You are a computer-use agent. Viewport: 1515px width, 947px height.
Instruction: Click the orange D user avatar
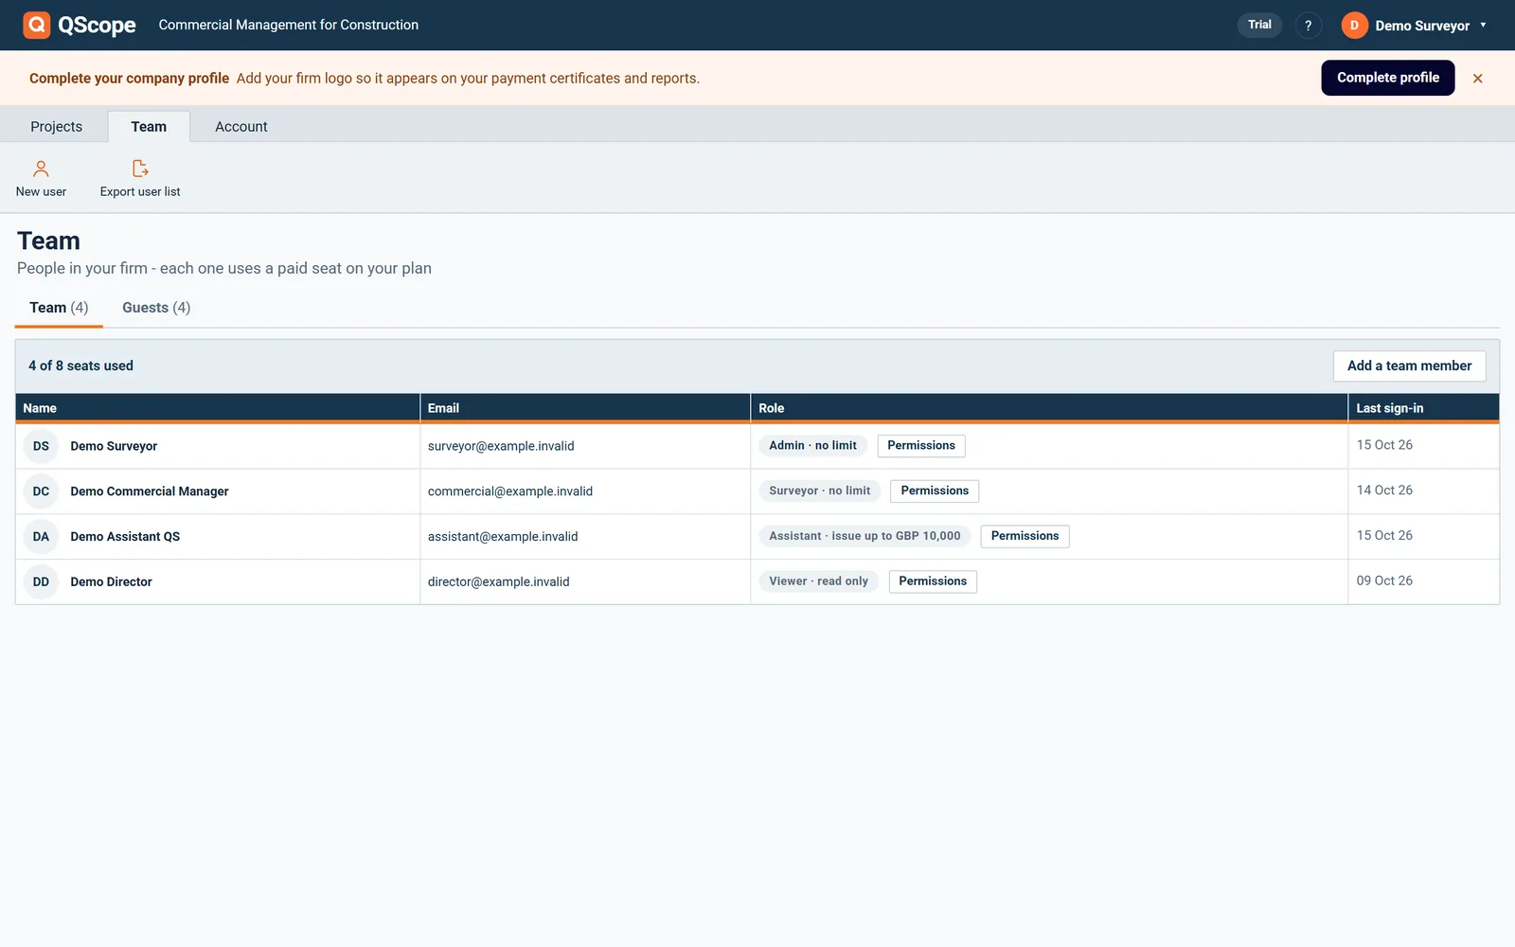(1354, 26)
